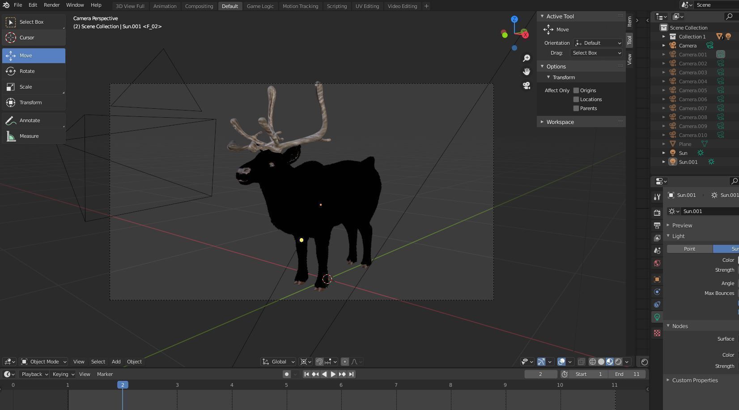Image resolution: width=739 pixels, height=410 pixels.
Task: Jump to the first frame
Action: [x=306, y=374]
